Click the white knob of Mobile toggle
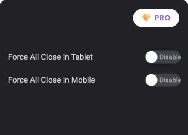Screen dimensions: 188x135 (x=151, y=80)
